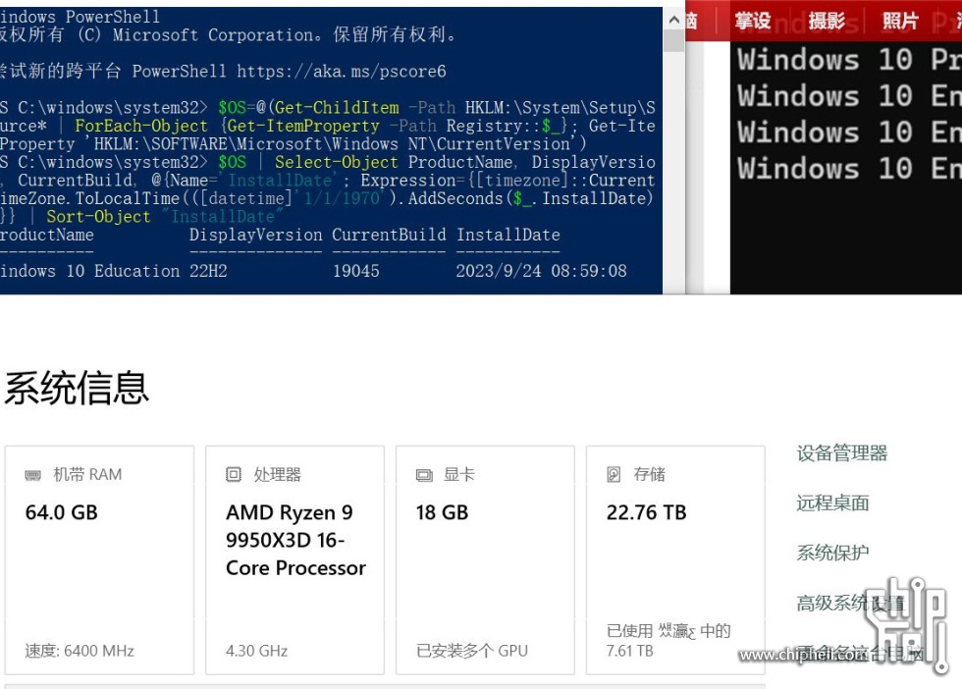
Task: Open 高级系统设置 link
Action: click(850, 603)
